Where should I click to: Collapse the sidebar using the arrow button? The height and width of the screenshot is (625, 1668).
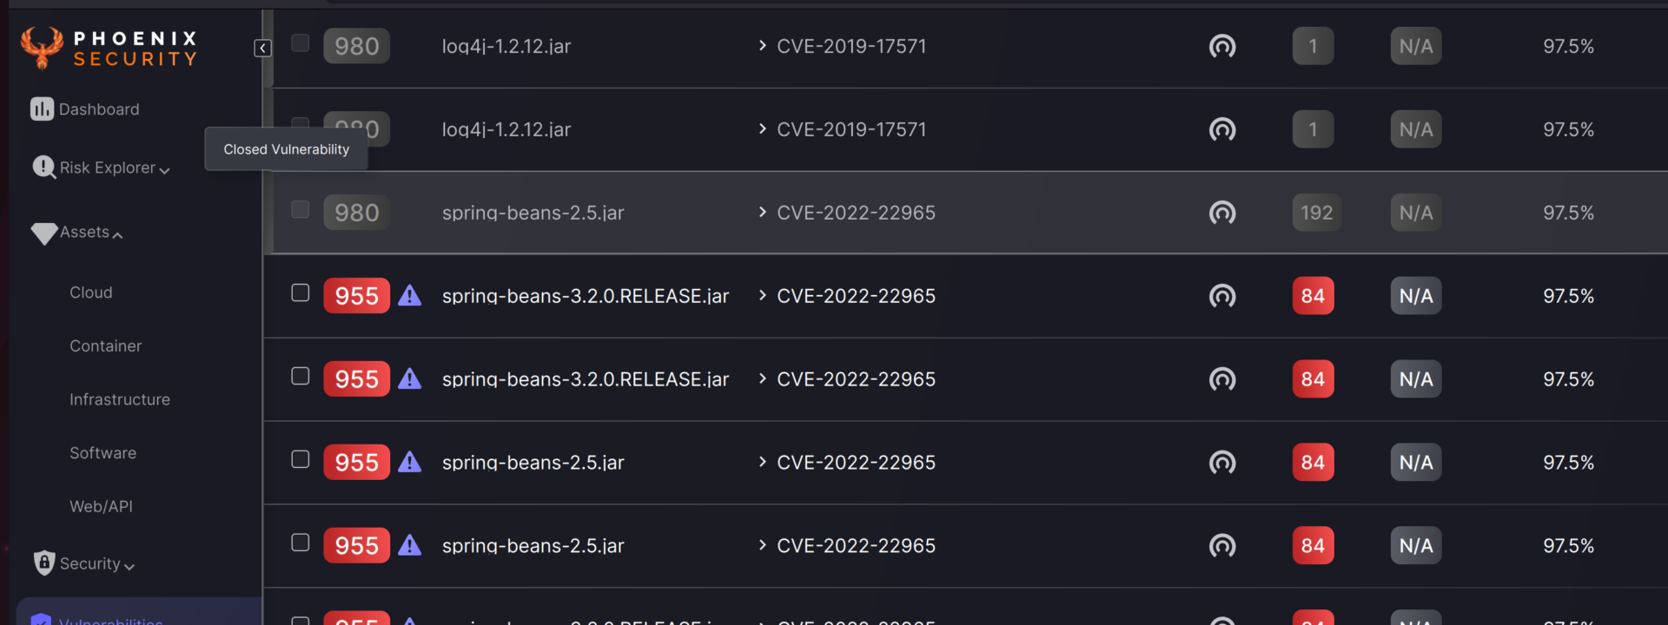tap(262, 49)
